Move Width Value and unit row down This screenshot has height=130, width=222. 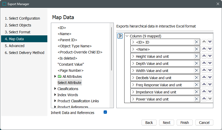(210, 70)
